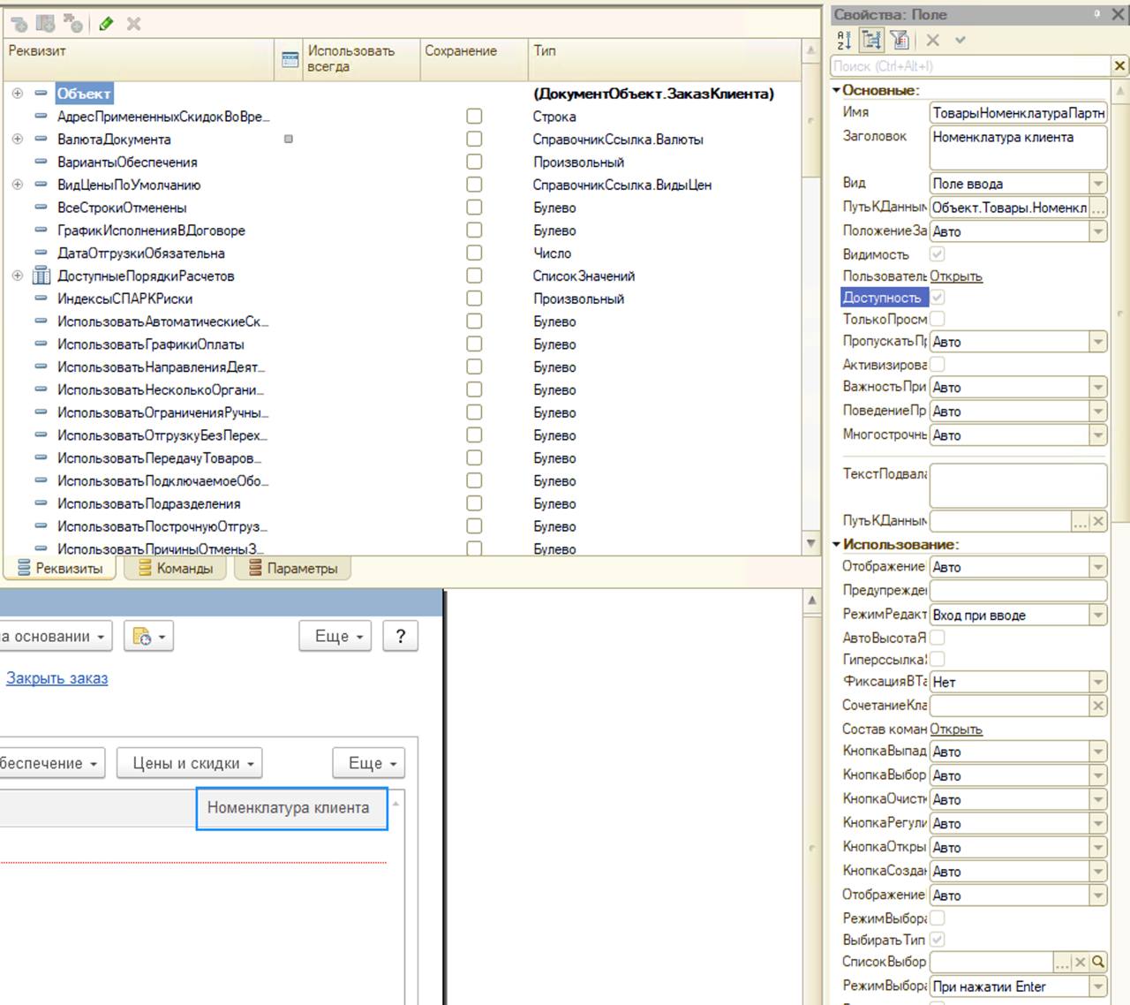Toggle sort by categories icon in properties
The width and height of the screenshot is (1130, 1005).
click(871, 40)
